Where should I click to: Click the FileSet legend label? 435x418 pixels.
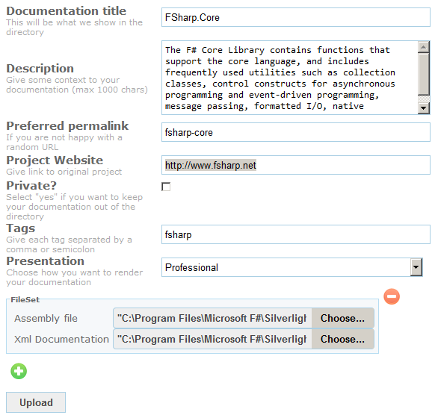(25, 299)
